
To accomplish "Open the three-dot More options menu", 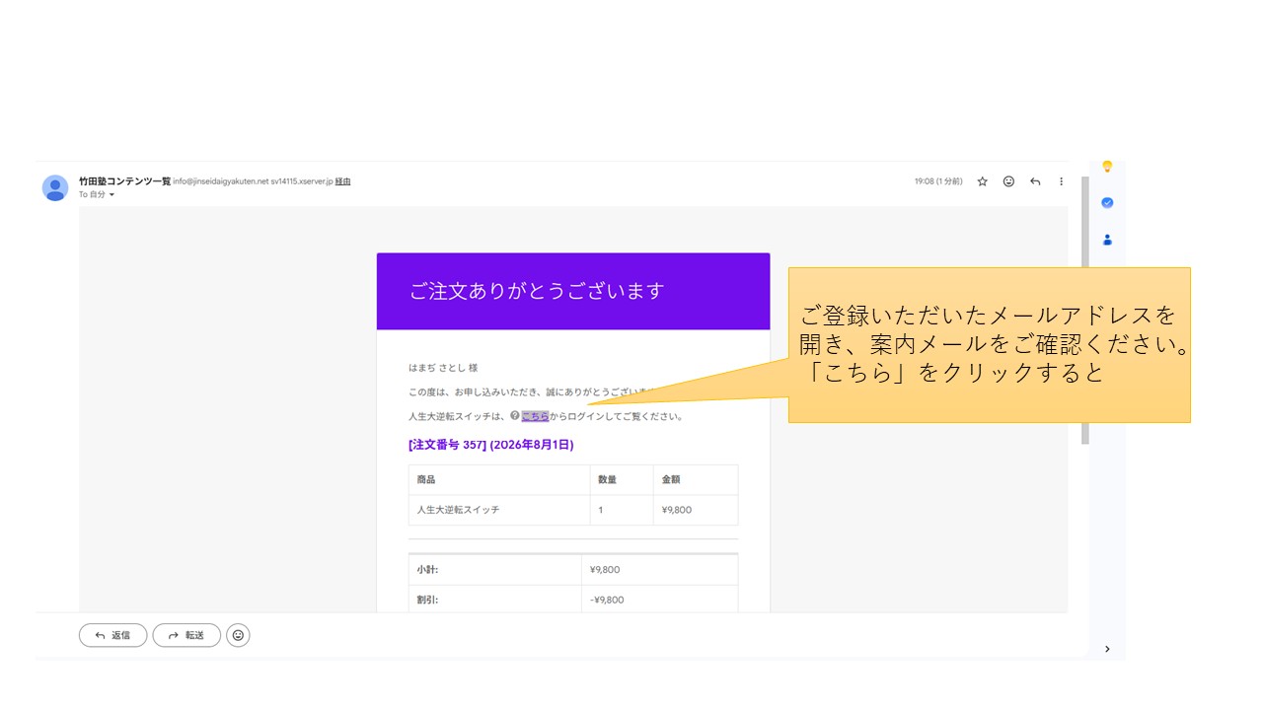I will click(1062, 181).
